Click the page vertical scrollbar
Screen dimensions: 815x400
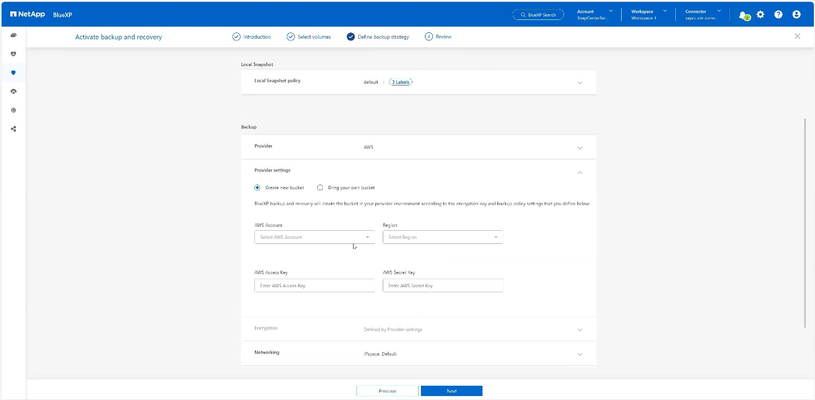click(805, 222)
